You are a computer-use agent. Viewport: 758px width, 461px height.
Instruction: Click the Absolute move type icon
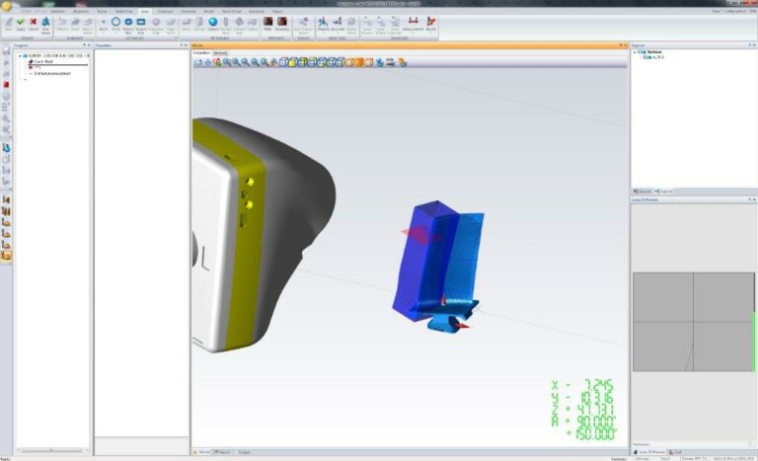pyautogui.click(x=338, y=22)
